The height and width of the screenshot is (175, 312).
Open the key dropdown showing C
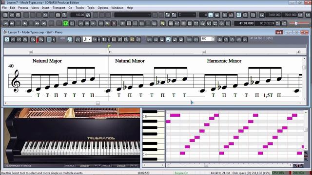[x=187, y=15]
